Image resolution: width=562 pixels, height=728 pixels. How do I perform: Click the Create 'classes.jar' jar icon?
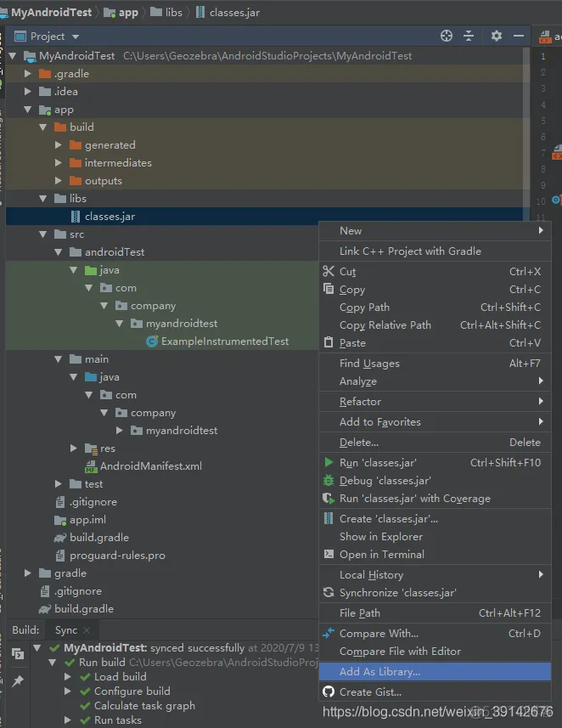coord(328,518)
